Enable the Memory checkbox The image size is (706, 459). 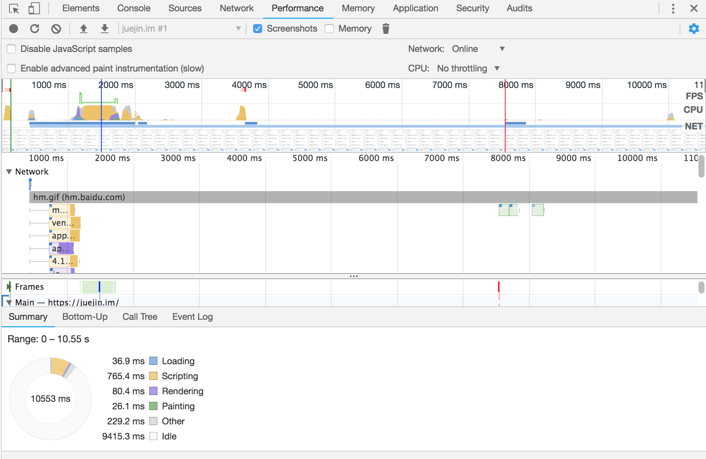329,29
